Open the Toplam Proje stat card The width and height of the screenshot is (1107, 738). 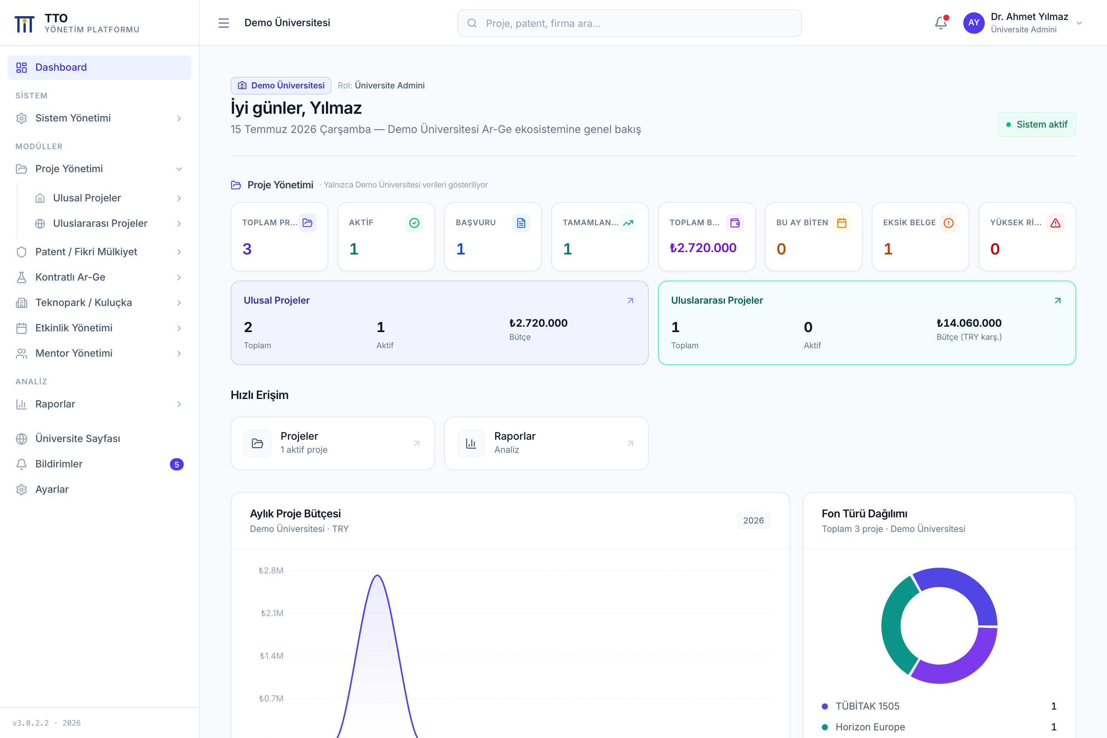coord(279,237)
